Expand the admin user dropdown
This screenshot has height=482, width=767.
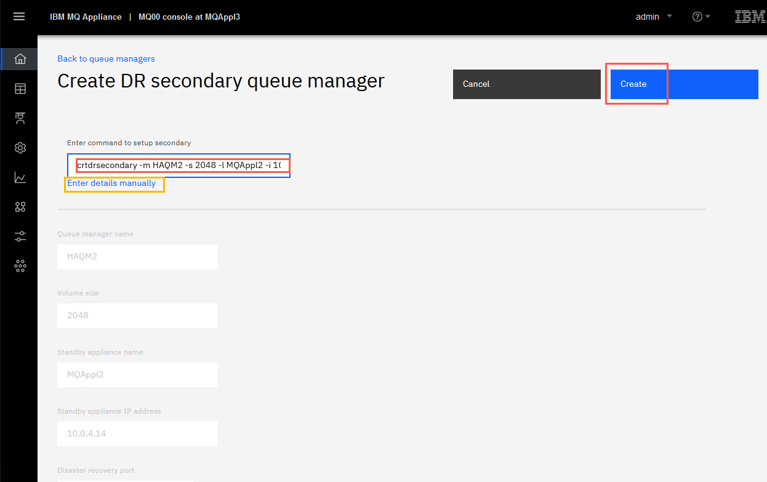coord(654,17)
